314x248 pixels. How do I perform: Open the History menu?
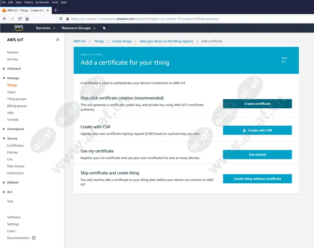click(x=29, y=2)
